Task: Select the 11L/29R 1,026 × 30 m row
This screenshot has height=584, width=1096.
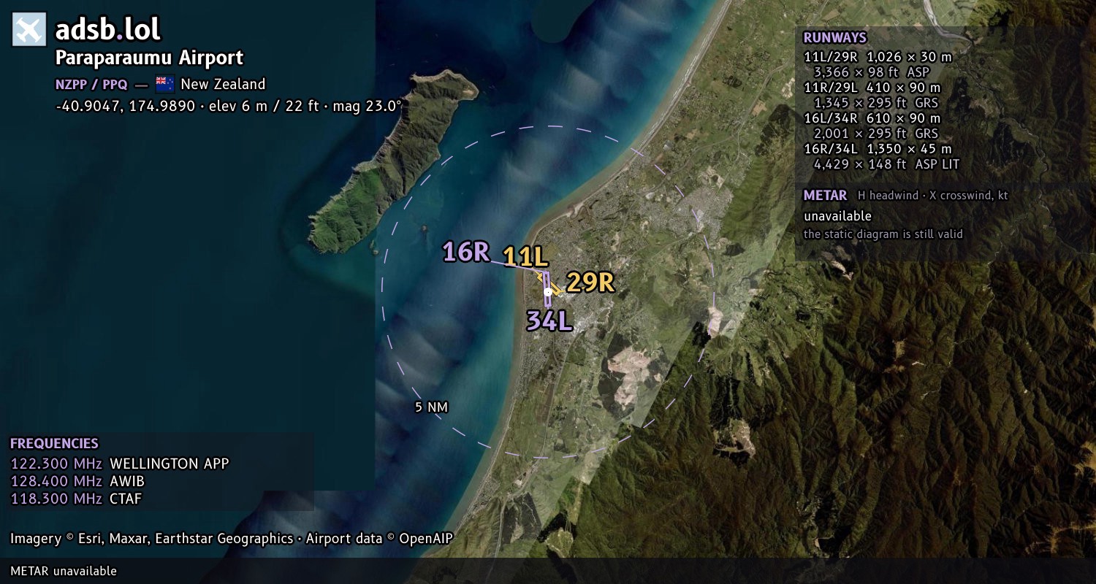Action: click(878, 56)
